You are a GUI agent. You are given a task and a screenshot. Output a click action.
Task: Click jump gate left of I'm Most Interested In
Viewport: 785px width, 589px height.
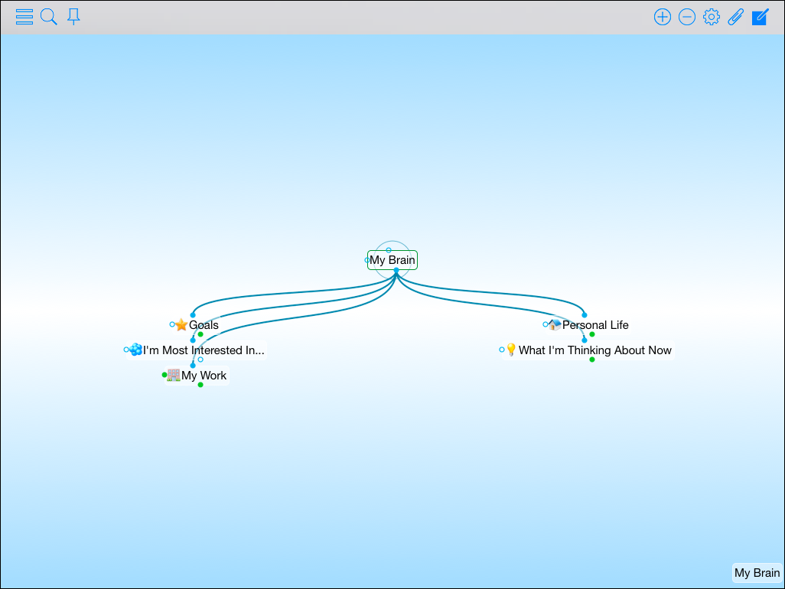pyautogui.click(x=126, y=350)
